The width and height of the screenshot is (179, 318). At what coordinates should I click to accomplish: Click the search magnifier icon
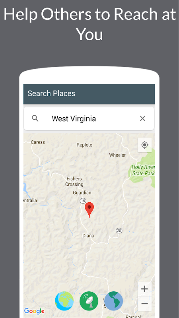pos(35,118)
